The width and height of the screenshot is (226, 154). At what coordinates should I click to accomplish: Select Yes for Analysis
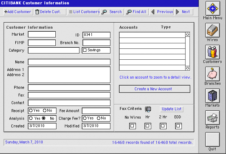[x=31, y=118]
